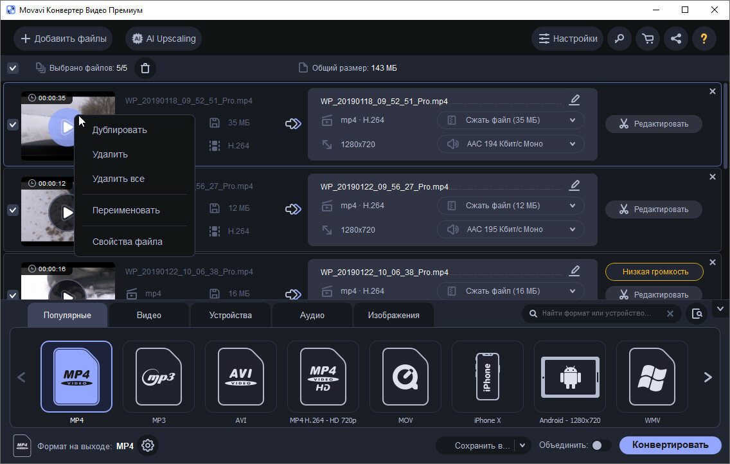Image resolution: width=730 pixels, height=464 pixels.
Task: Open 'Сжать файл (12 МБ)' dropdown
Action: pyautogui.click(x=510, y=206)
